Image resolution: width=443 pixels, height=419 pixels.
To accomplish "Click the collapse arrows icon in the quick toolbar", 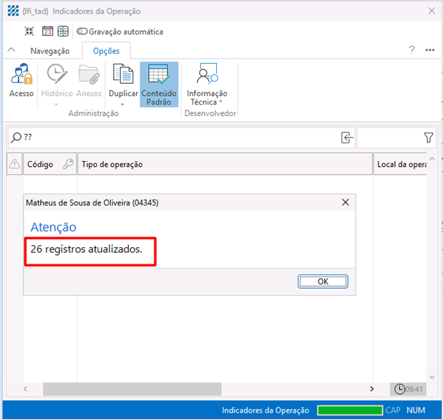I will coord(29,32).
